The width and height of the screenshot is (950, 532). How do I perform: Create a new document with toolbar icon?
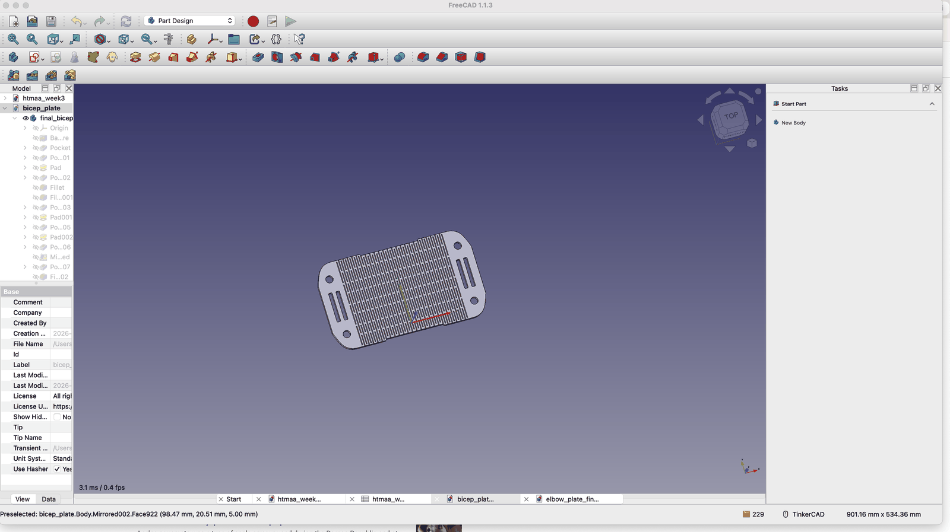pos(14,21)
